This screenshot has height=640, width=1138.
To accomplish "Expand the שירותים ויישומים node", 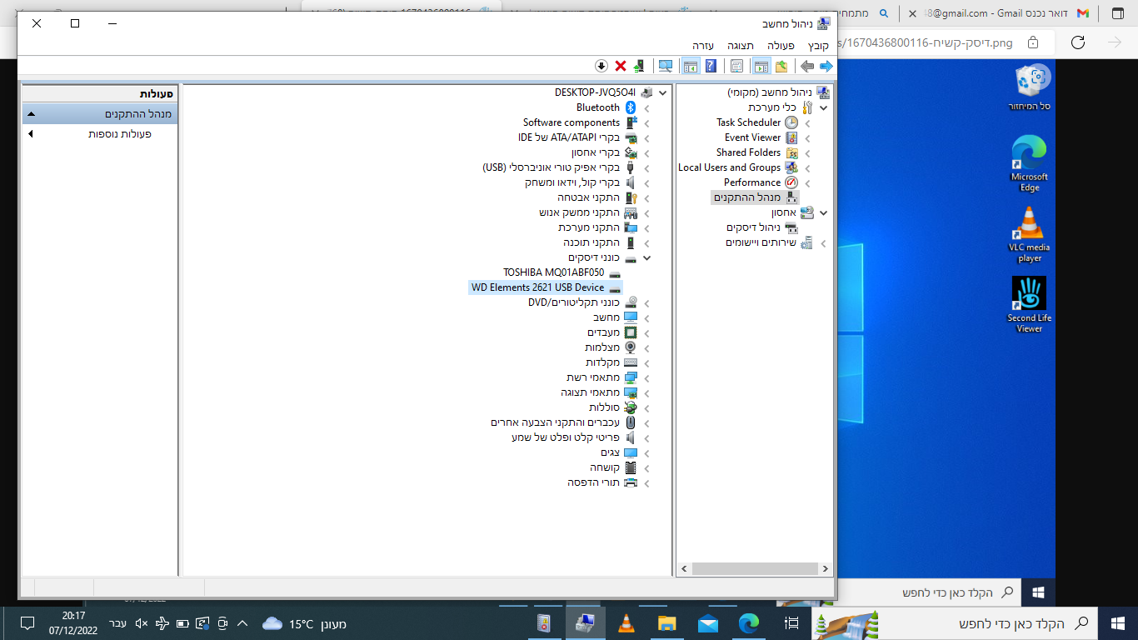I will point(823,242).
